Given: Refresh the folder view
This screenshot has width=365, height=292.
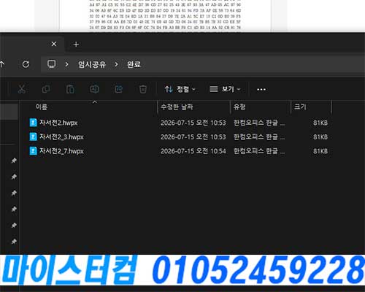Looking at the screenshot, I should tap(26, 64).
